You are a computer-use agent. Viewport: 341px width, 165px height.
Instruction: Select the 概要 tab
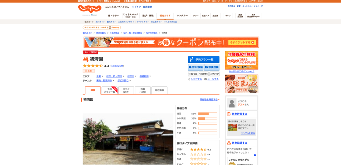[93, 90]
